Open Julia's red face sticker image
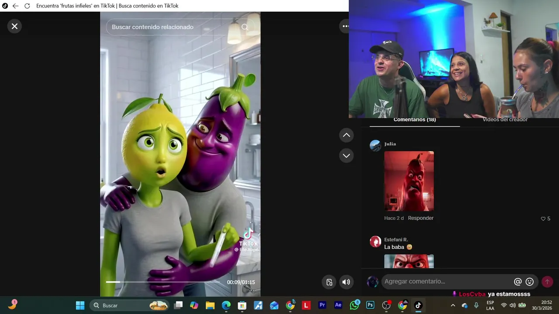559x314 pixels. [409, 181]
